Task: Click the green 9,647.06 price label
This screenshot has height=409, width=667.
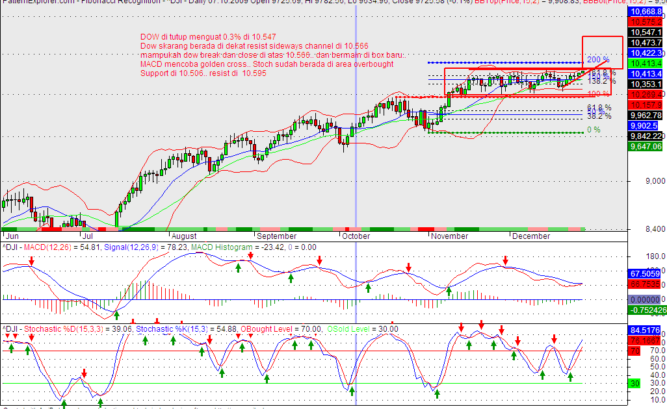Action: 646,147
